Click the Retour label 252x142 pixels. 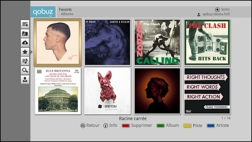click(x=93, y=125)
